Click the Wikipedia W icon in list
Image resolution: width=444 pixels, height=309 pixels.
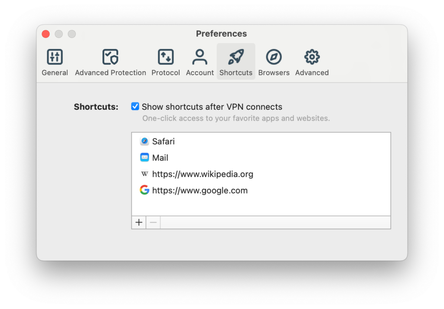point(144,174)
